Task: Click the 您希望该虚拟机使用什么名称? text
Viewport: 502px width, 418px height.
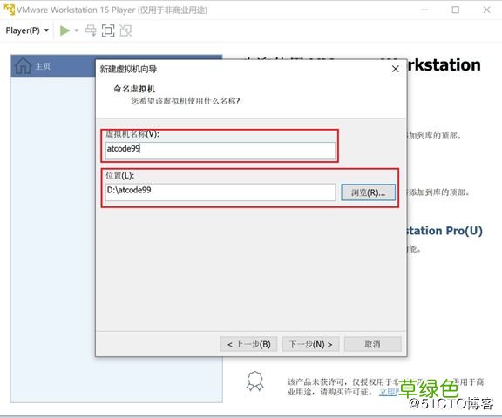Action: click(x=186, y=101)
